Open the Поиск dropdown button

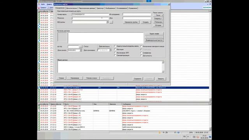pyautogui.click(x=158, y=16)
